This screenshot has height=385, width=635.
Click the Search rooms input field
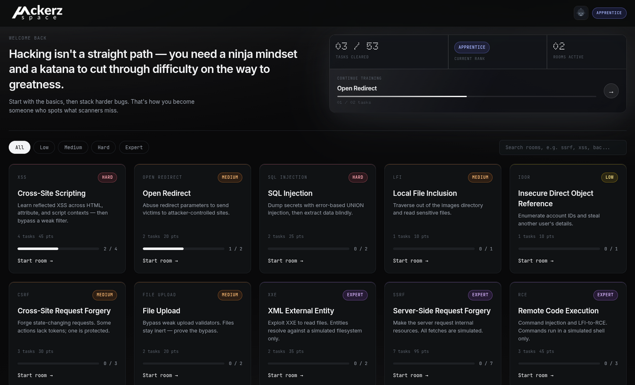562,147
